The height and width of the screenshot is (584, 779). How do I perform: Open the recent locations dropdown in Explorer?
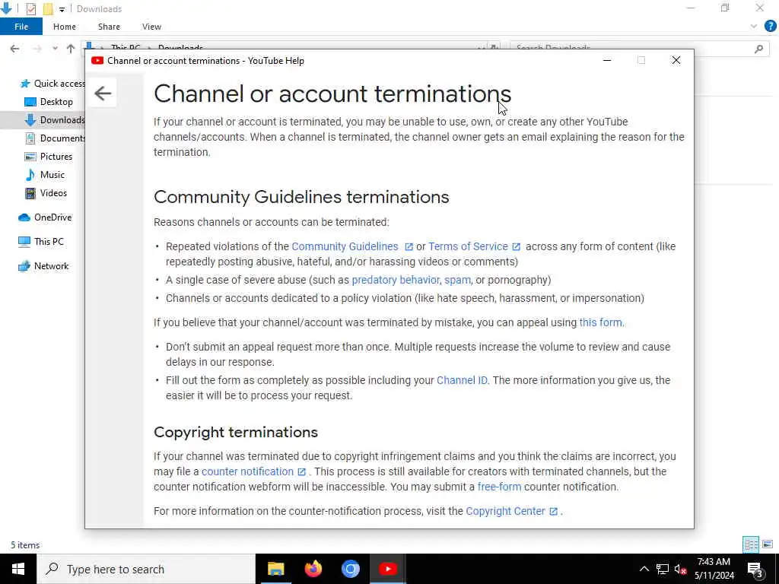55,49
